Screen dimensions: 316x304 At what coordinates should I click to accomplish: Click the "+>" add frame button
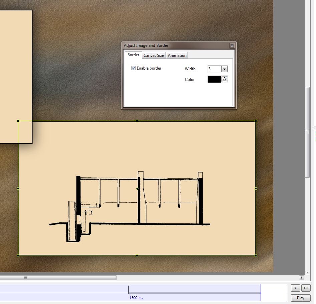[x=306, y=288]
